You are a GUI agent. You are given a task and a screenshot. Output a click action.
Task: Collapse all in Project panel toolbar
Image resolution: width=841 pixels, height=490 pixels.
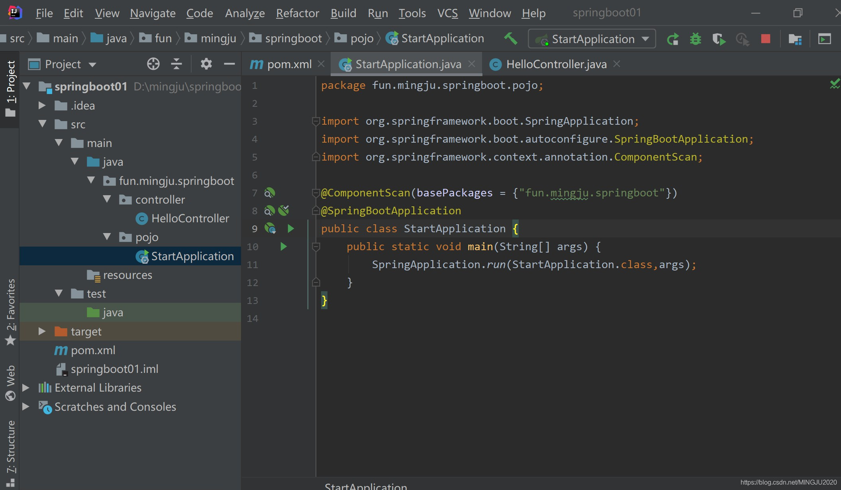coord(176,64)
